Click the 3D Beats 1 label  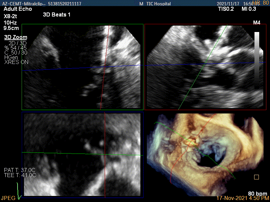coord(57,15)
